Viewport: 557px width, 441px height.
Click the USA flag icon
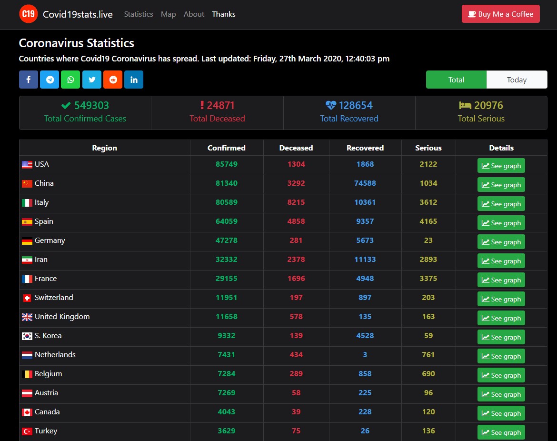pyautogui.click(x=27, y=164)
